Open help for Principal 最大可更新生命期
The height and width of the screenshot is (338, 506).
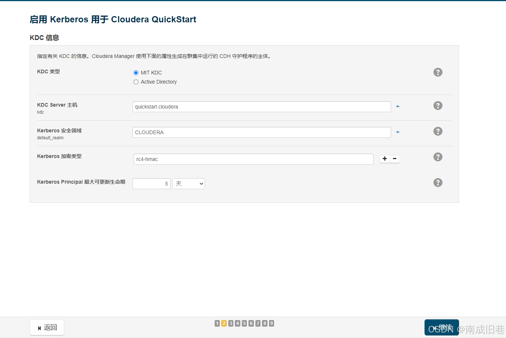pyautogui.click(x=438, y=183)
